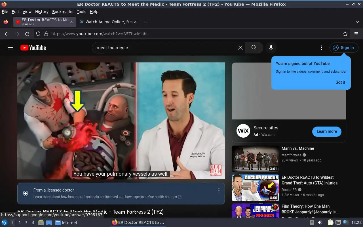This screenshot has height=227, width=363.
Task: Click the Sign in button
Action: point(344,48)
